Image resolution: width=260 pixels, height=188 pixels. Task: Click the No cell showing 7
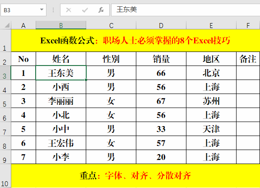pos(23,157)
